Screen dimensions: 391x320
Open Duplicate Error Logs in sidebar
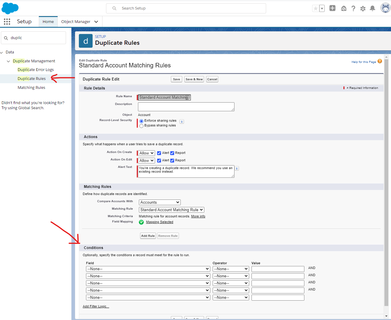point(36,69)
